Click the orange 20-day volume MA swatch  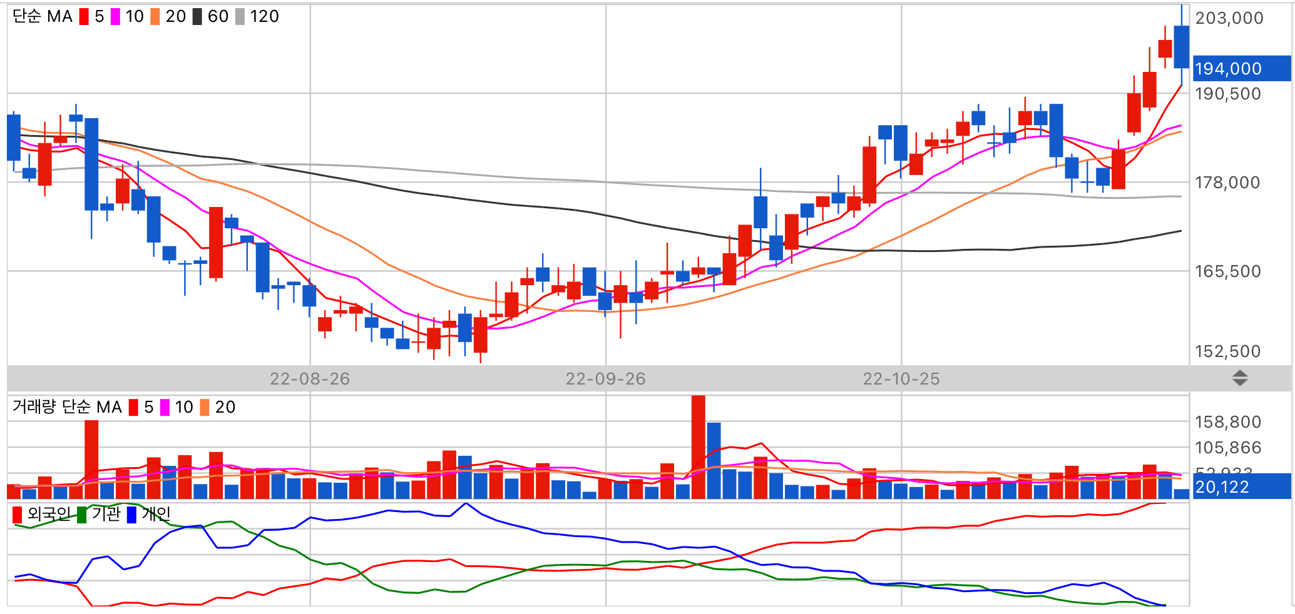point(205,408)
